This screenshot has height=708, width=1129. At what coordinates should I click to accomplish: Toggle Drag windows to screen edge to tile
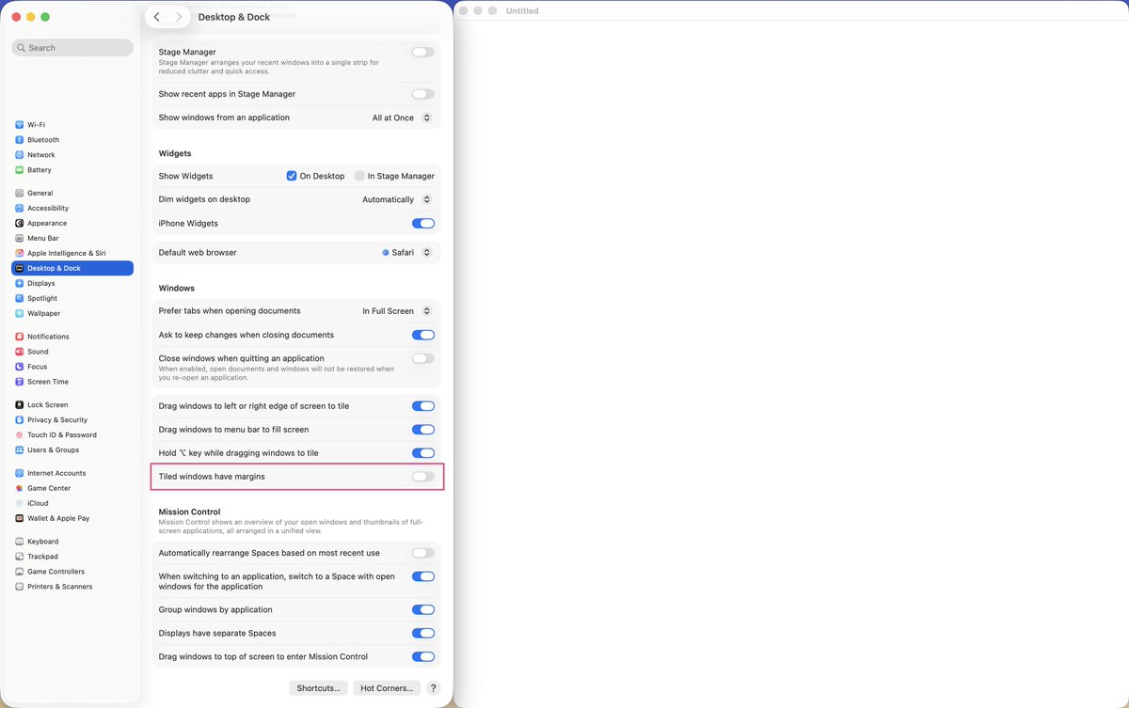coord(423,406)
